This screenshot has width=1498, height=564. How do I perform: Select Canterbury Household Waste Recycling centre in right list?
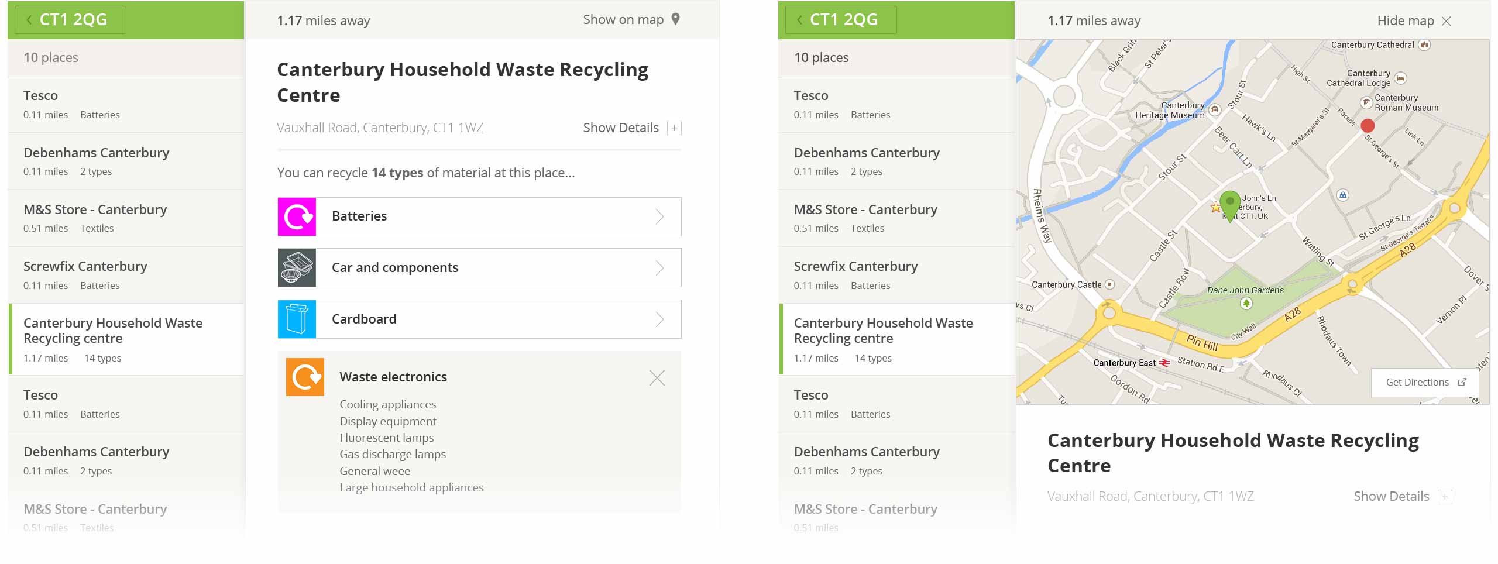pyautogui.click(x=896, y=339)
